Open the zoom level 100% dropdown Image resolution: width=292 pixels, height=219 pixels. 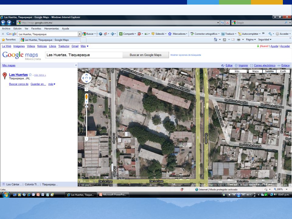click(x=287, y=189)
